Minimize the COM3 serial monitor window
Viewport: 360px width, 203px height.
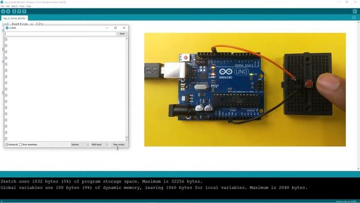(107, 28)
